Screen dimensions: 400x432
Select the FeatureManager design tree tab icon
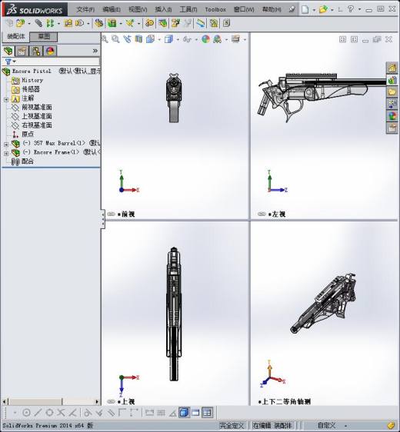(x=8, y=51)
